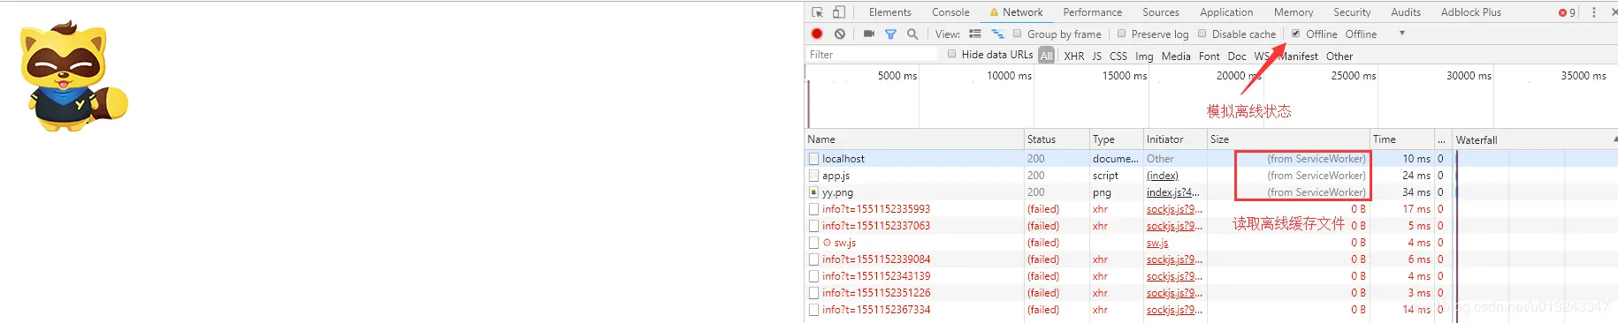Switch to large request rows view icon
1618x323 pixels.
pyautogui.click(x=974, y=34)
